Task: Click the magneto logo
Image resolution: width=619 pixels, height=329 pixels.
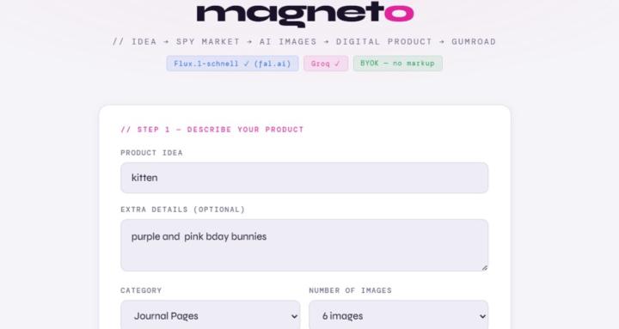Action: [304, 14]
